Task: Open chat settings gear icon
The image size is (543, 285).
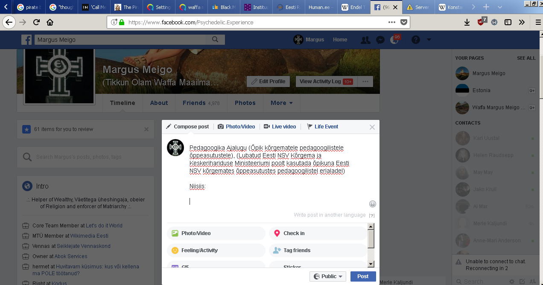Action: (512, 281)
